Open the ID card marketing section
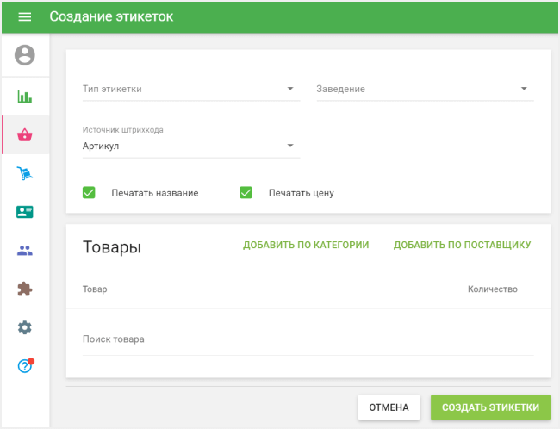 point(25,212)
